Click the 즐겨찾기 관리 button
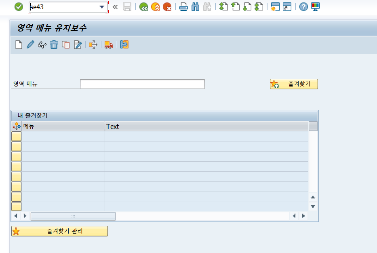The image size is (377, 253). (60, 231)
